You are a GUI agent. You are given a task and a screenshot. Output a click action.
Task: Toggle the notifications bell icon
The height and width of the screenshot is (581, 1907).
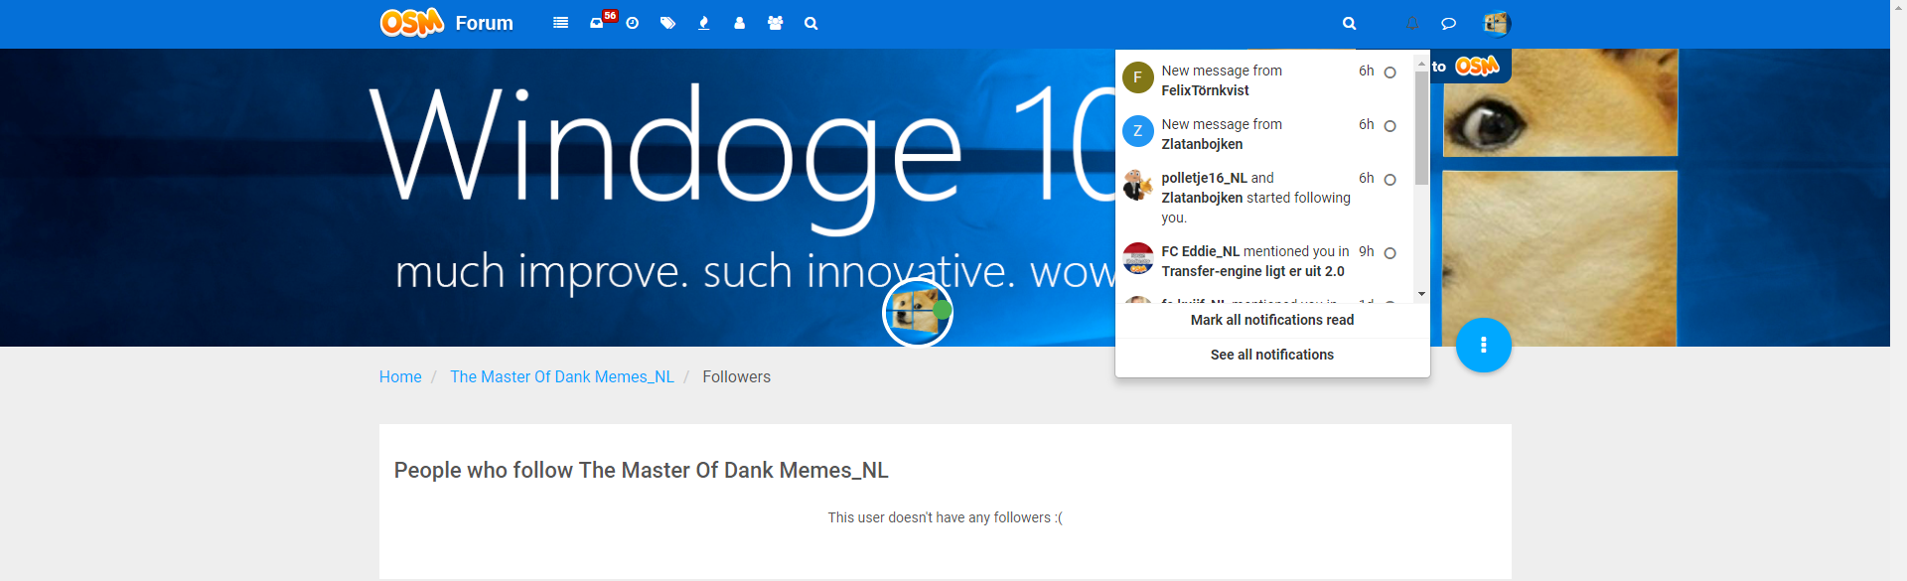tap(1412, 23)
